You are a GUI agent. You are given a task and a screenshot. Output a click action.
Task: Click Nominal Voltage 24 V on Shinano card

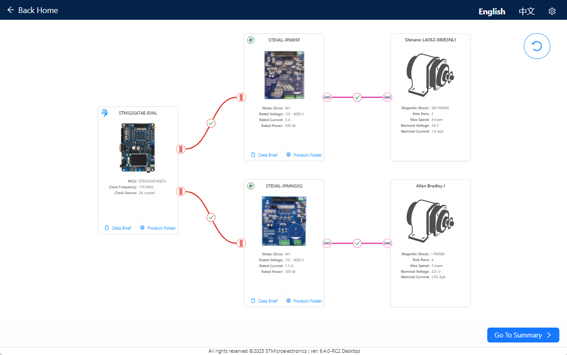click(x=435, y=125)
